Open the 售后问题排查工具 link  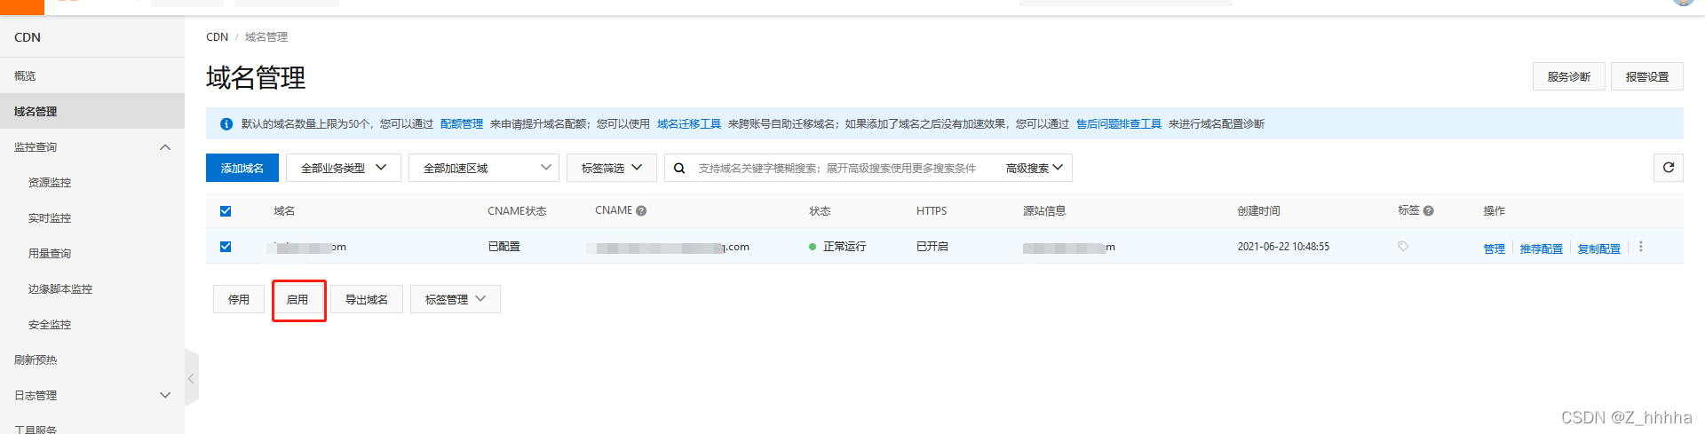pos(1119,124)
